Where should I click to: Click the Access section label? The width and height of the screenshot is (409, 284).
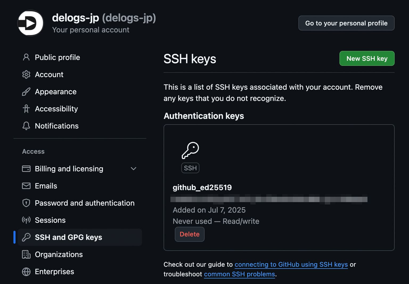[x=33, y=151]
